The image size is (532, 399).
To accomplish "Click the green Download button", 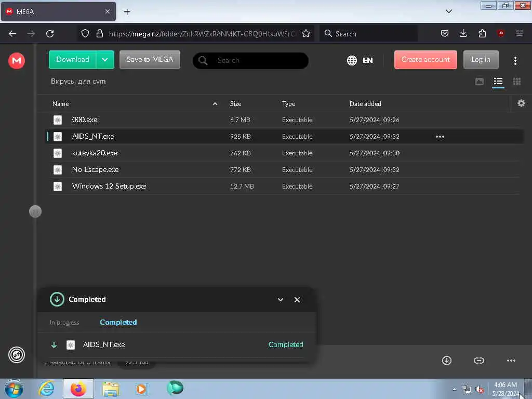I will [73, 60].
